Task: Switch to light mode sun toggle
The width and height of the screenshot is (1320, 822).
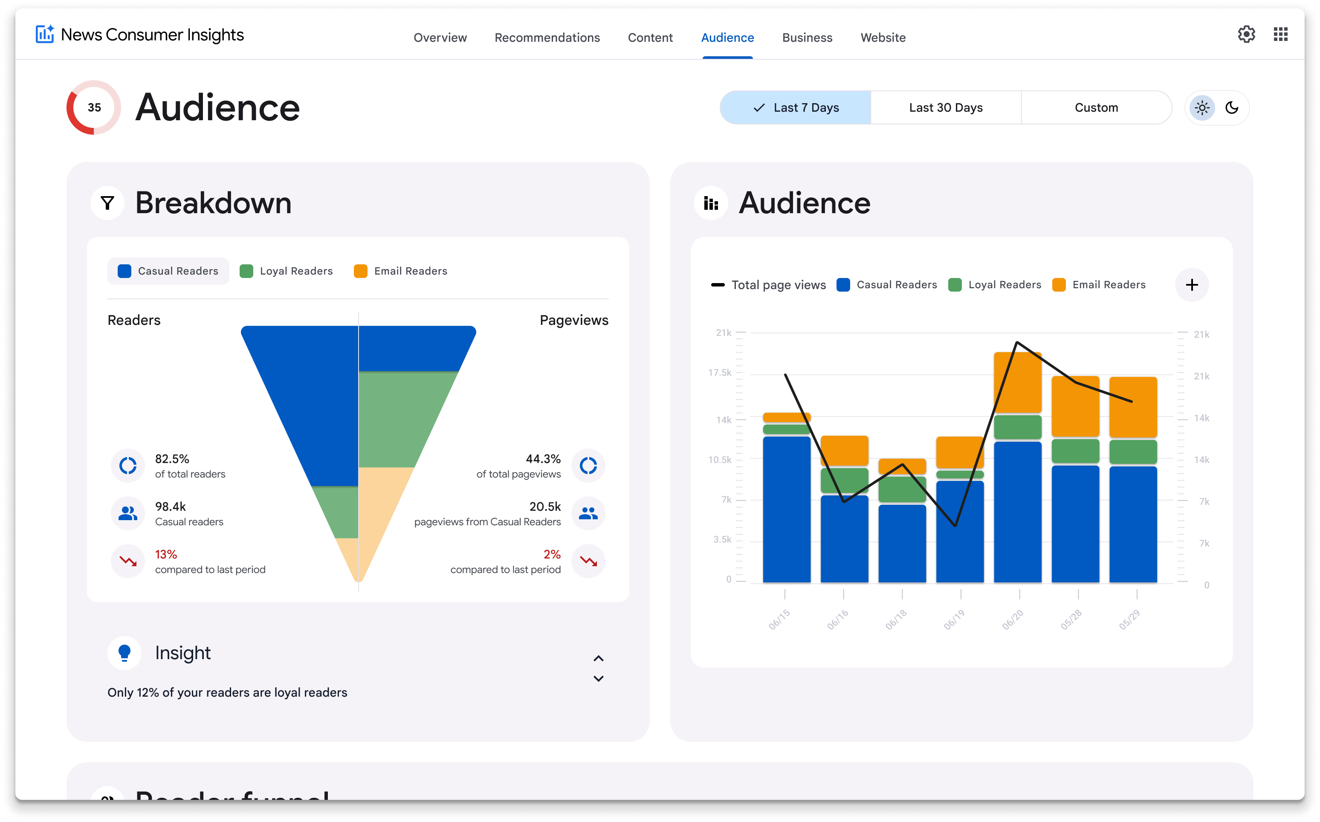Action: click(x=1201, y=107)
